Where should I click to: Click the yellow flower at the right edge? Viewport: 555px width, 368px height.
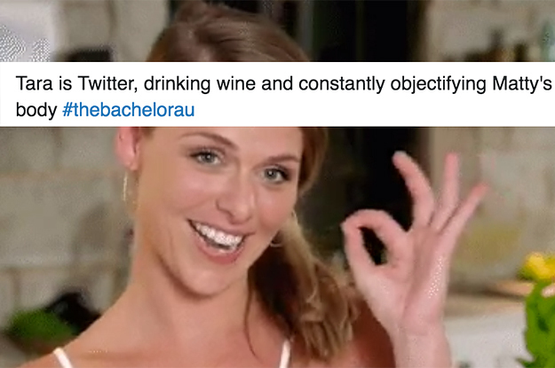click(539, 267)
